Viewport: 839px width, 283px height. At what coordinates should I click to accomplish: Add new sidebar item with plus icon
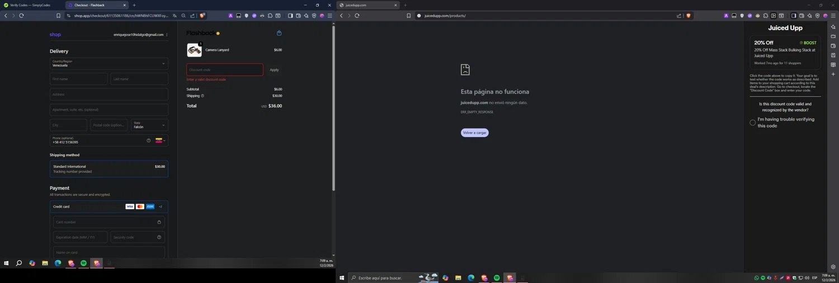tap(833, 74)
